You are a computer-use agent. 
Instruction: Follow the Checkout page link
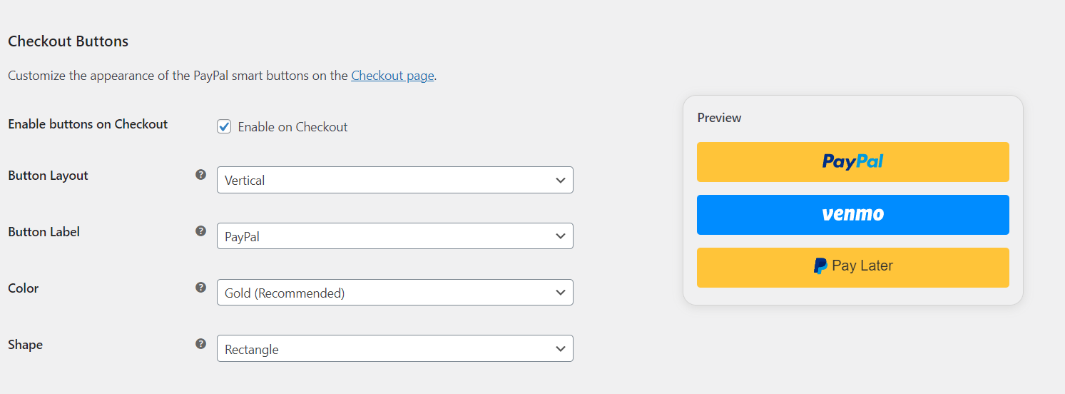click(392, 76)
